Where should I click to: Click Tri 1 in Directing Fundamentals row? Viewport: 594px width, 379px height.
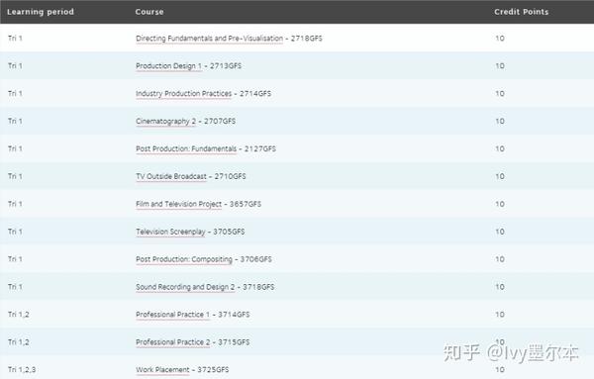(x=15, y=39)
